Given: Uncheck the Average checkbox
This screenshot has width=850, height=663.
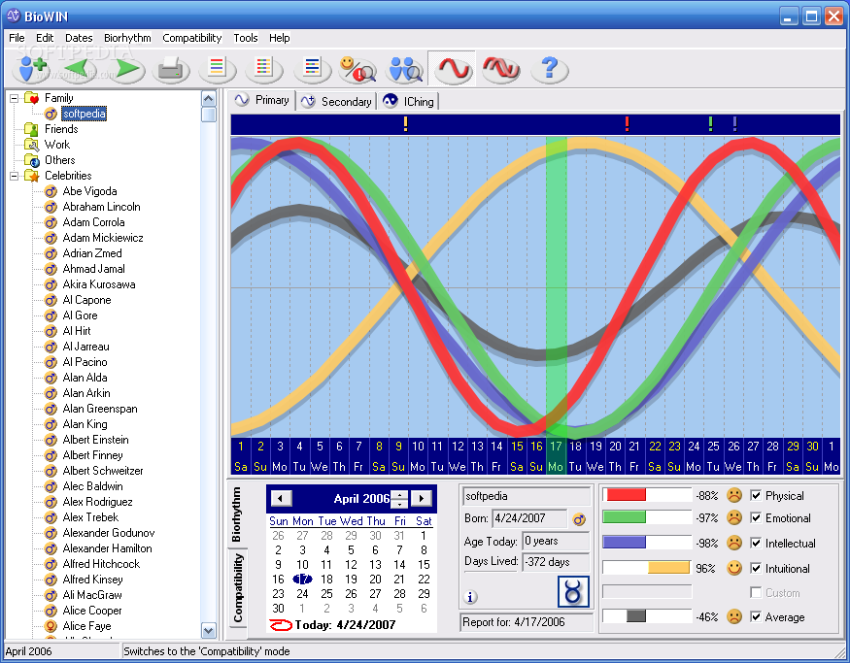Looking at the screenshot, I should [x=756, y=616].
